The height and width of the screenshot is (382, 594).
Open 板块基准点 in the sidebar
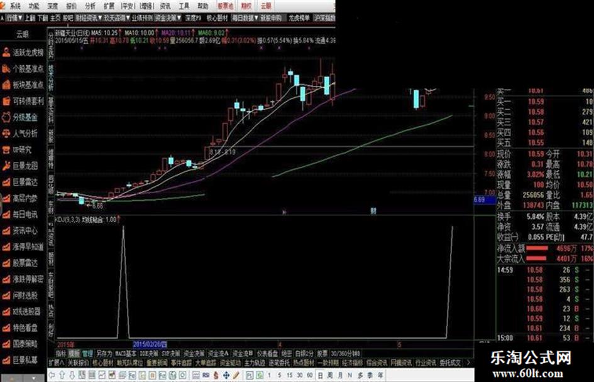23,85
